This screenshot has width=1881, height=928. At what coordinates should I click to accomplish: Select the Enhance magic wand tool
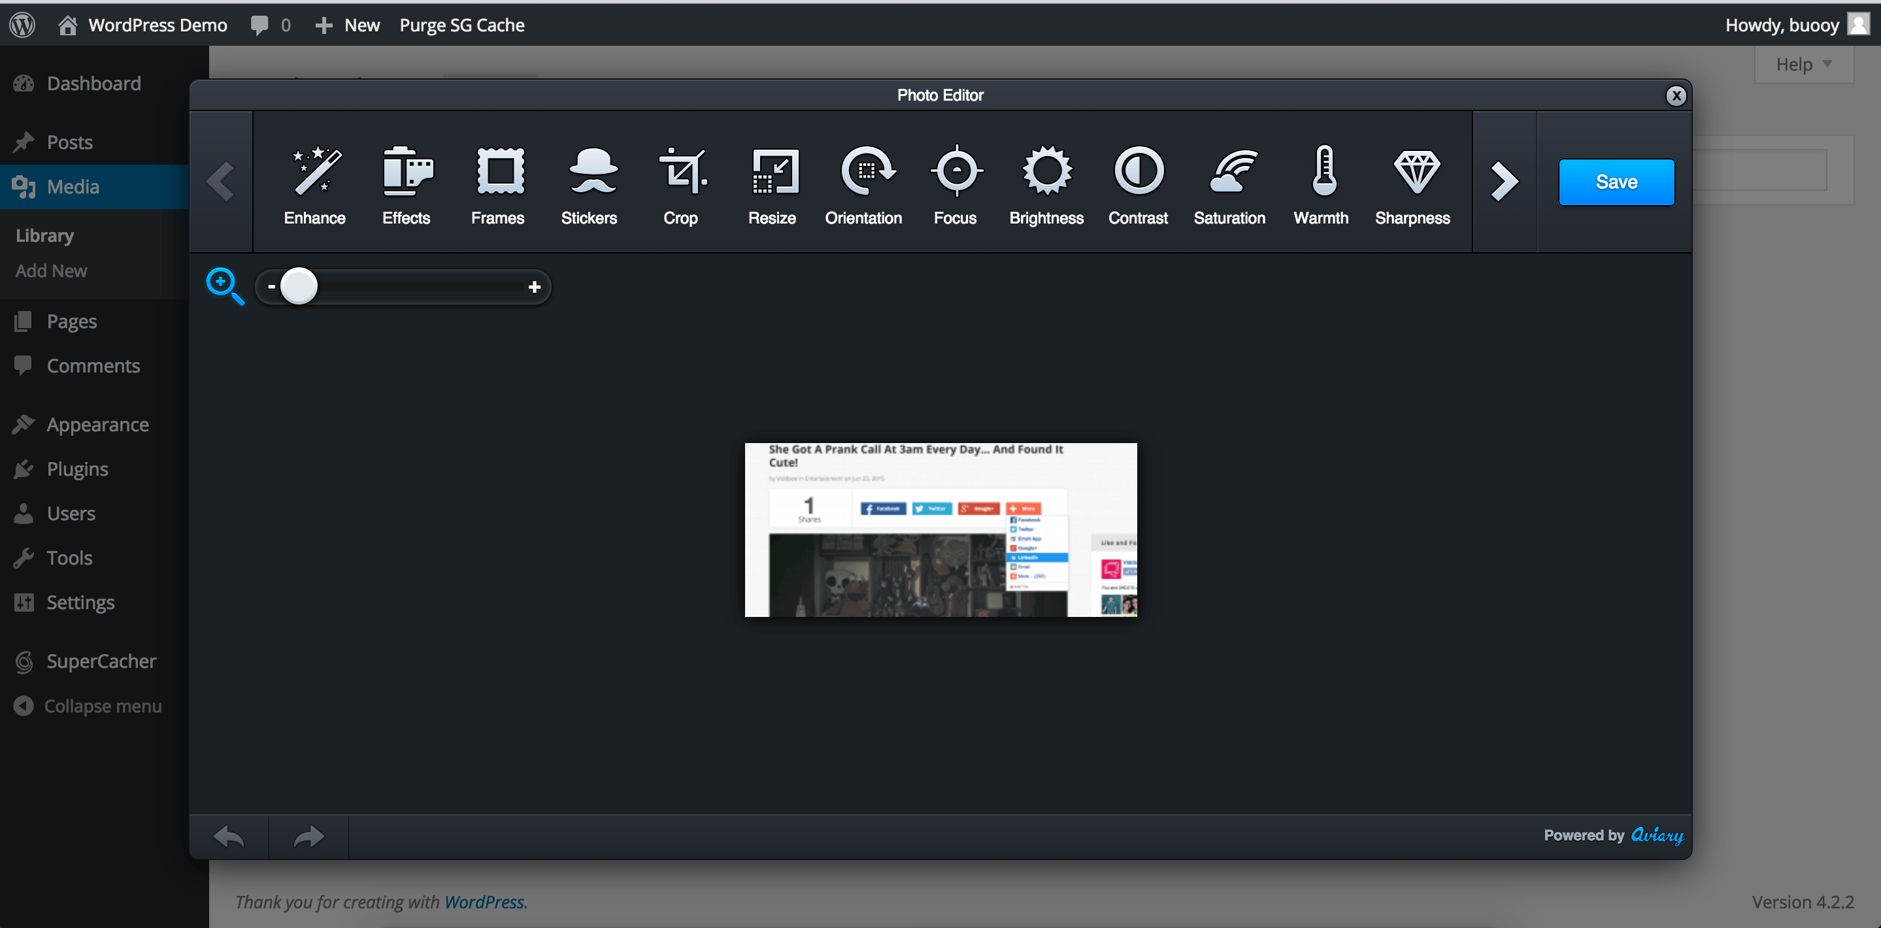[315, 185]
